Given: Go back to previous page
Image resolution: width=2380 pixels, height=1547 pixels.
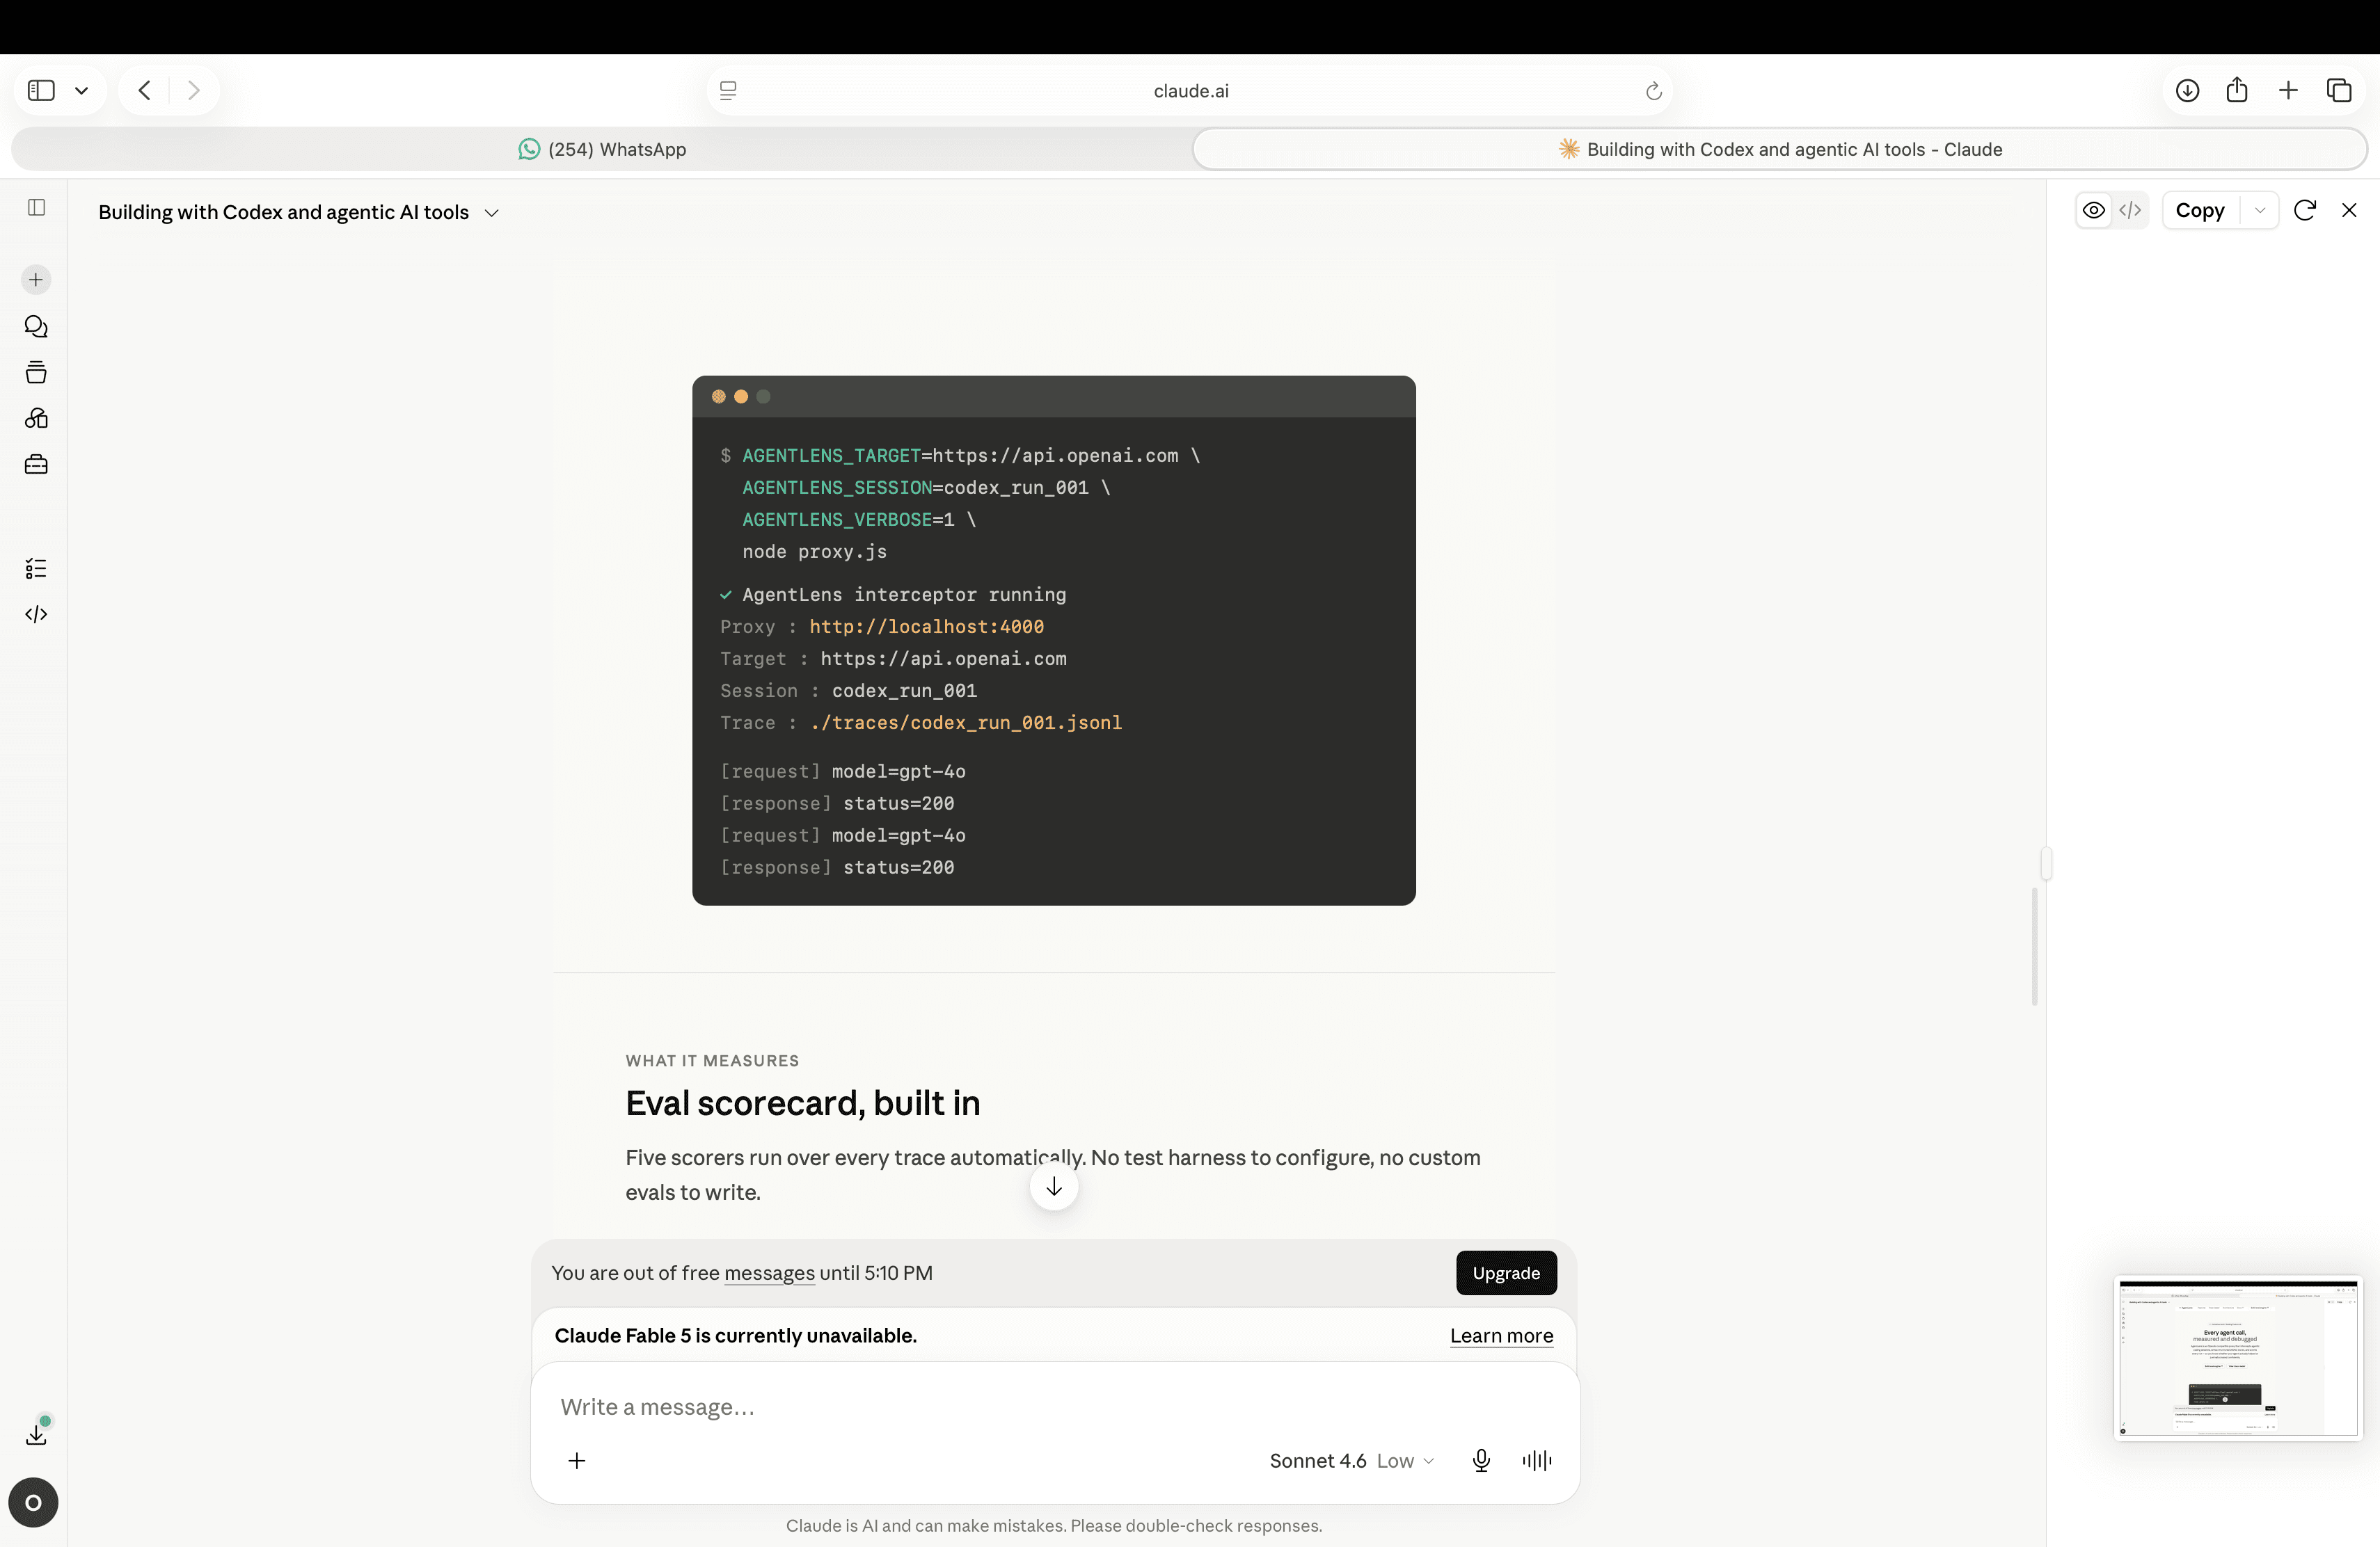Looking at the screenshot, I should (145, 91).
